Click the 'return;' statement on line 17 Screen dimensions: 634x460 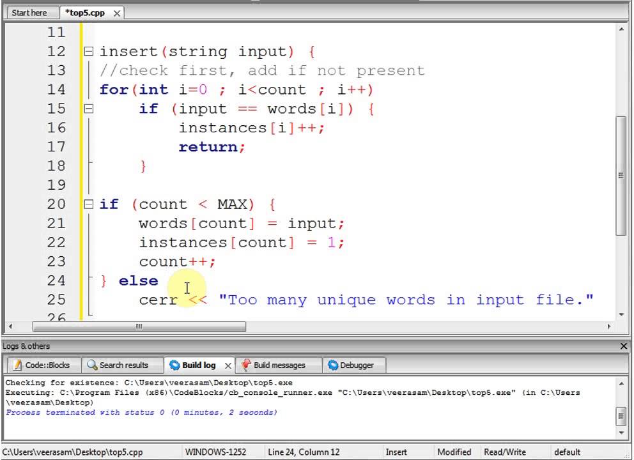pyautogui.click(x=212, y=147)
